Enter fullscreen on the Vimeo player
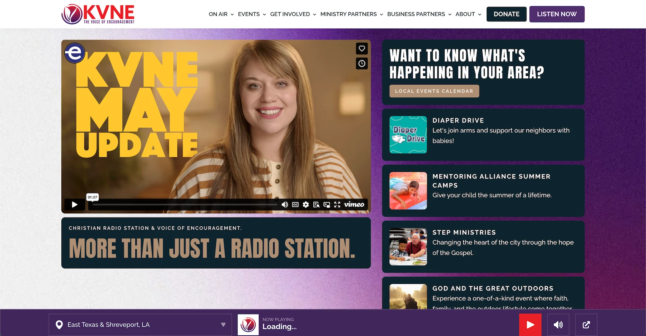This screenshot has height=336, width=646. 337,205
